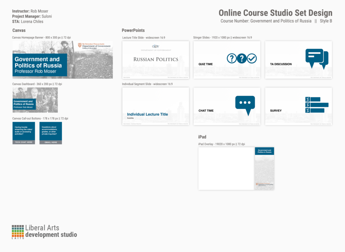The image size is (345, 252).
Task: Click the 'Online Course Studio Set Design' heading
Action: point(275,13)
